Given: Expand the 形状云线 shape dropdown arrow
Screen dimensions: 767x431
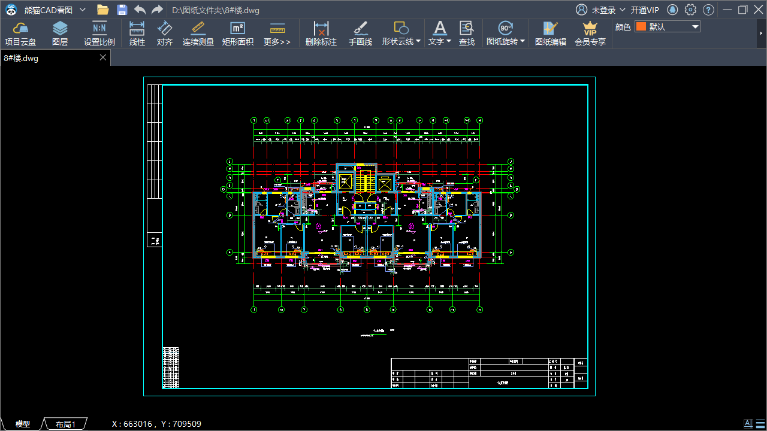Looking at the screenshot, I should point(418,42).
